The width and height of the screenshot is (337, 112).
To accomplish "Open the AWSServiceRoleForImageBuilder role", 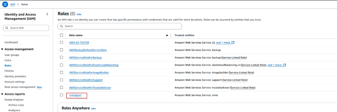I will click(x=89, y=73).
